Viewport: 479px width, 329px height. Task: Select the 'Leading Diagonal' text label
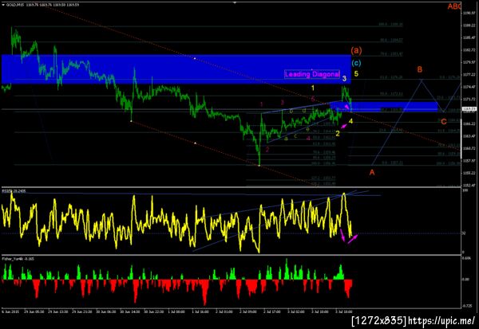point(312,74)
